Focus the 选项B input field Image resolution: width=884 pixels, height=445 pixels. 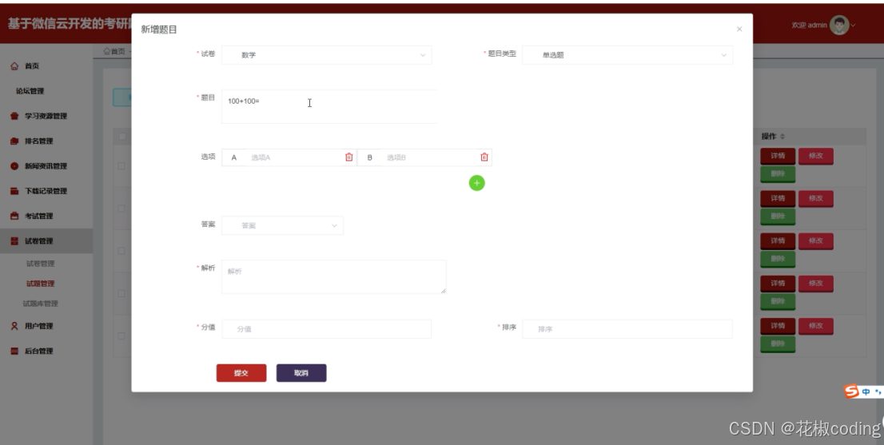coord(430,157)
